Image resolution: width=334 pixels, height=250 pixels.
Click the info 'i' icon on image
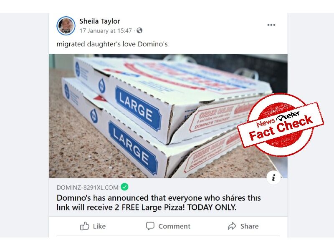pyautogui.click(x=273, y=177)
